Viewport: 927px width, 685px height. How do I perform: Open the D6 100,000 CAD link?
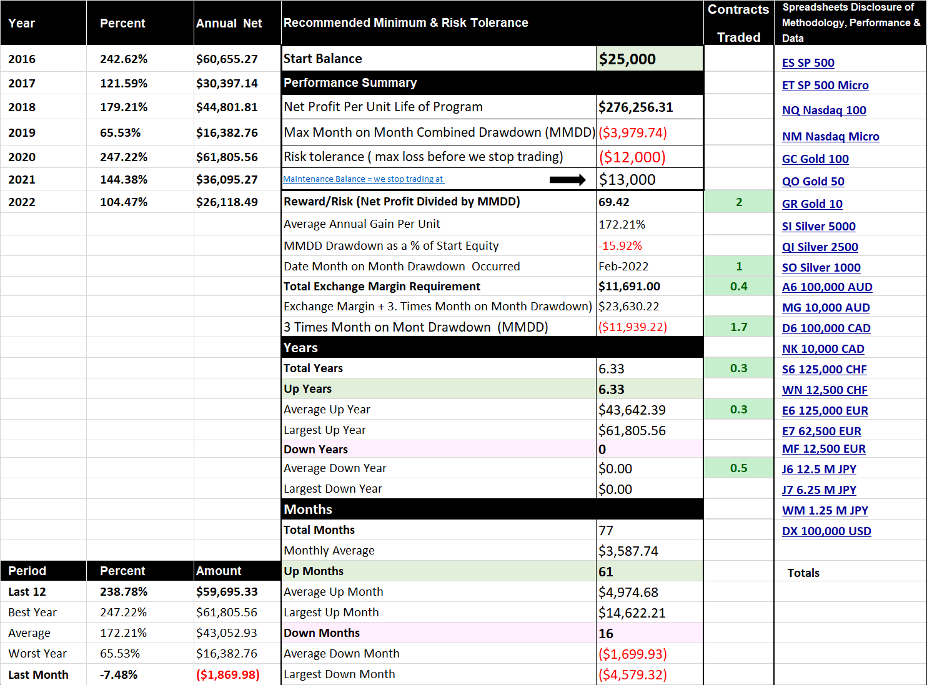826,328
